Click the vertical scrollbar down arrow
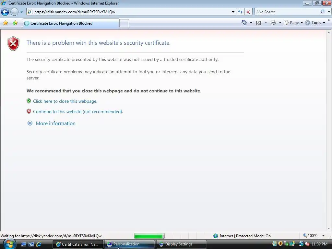Image resolution: width=332 pixels, height=249 pixels. point(329,229)
